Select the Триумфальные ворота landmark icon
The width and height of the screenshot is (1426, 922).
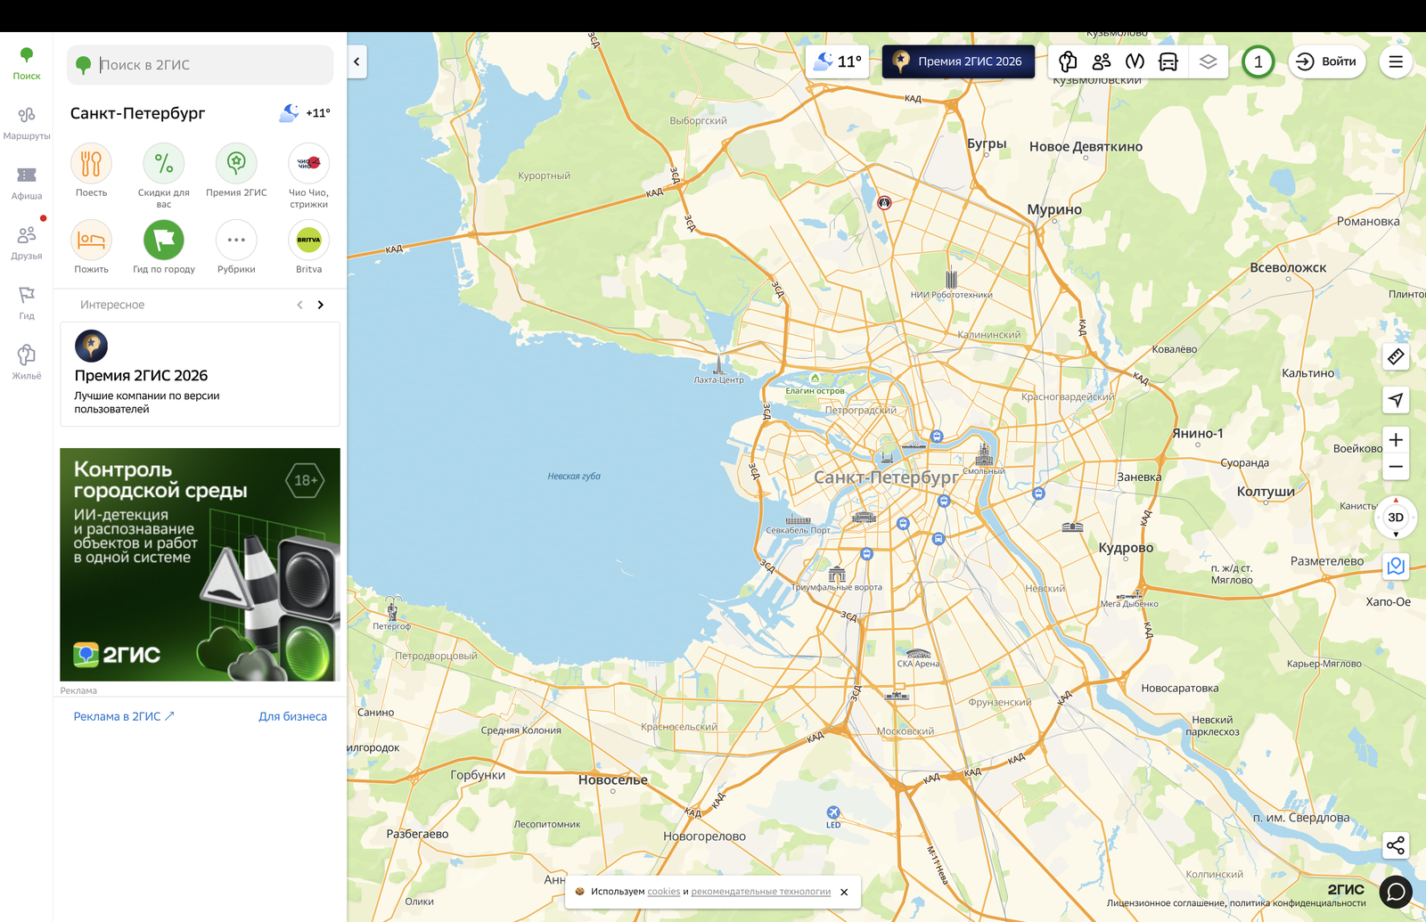pyautogui.click(x=837, y=574)
